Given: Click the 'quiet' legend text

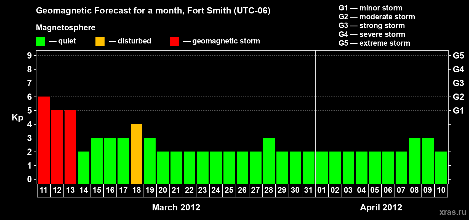Looking at the screenshot, I should (x=67, y=41).
